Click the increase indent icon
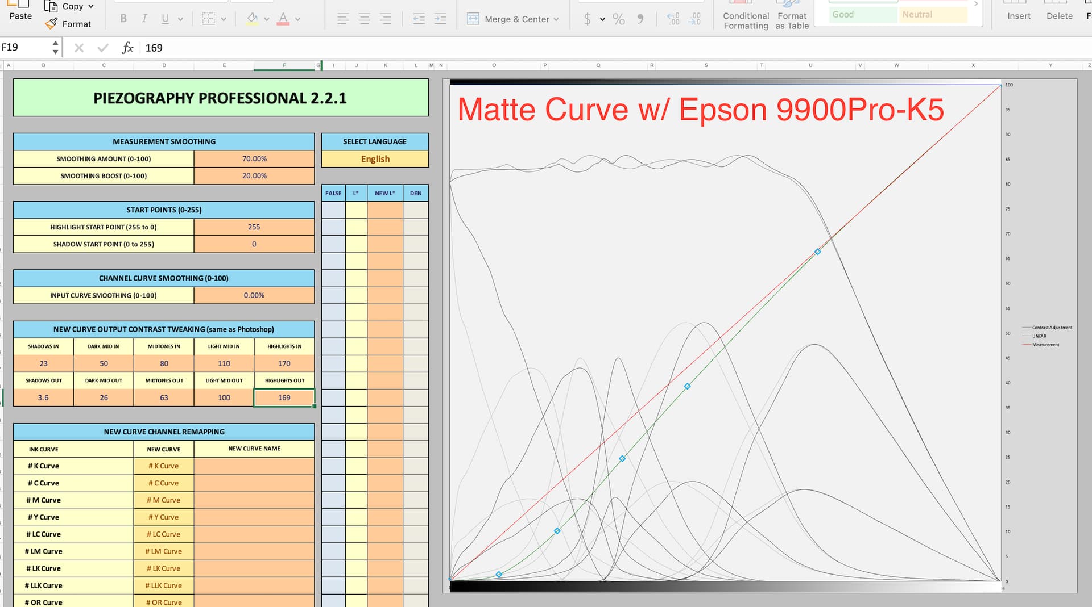Image resolution: width=1092 pixels, height=607 pixels. click(x=440, y=19)
